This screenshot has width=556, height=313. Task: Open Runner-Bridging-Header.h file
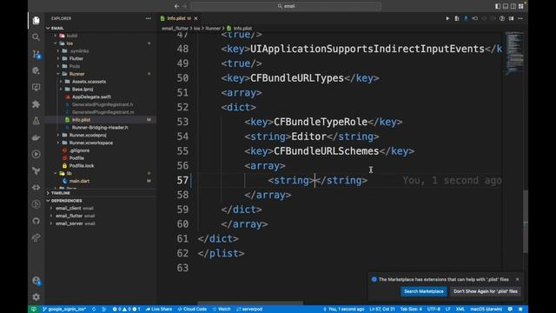point(100,128)
